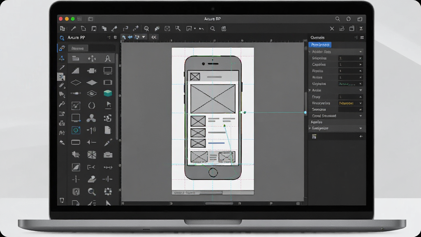Pick the magnifying glass widget in the library grid
The image size is (421, 237).
click(92, 191)
